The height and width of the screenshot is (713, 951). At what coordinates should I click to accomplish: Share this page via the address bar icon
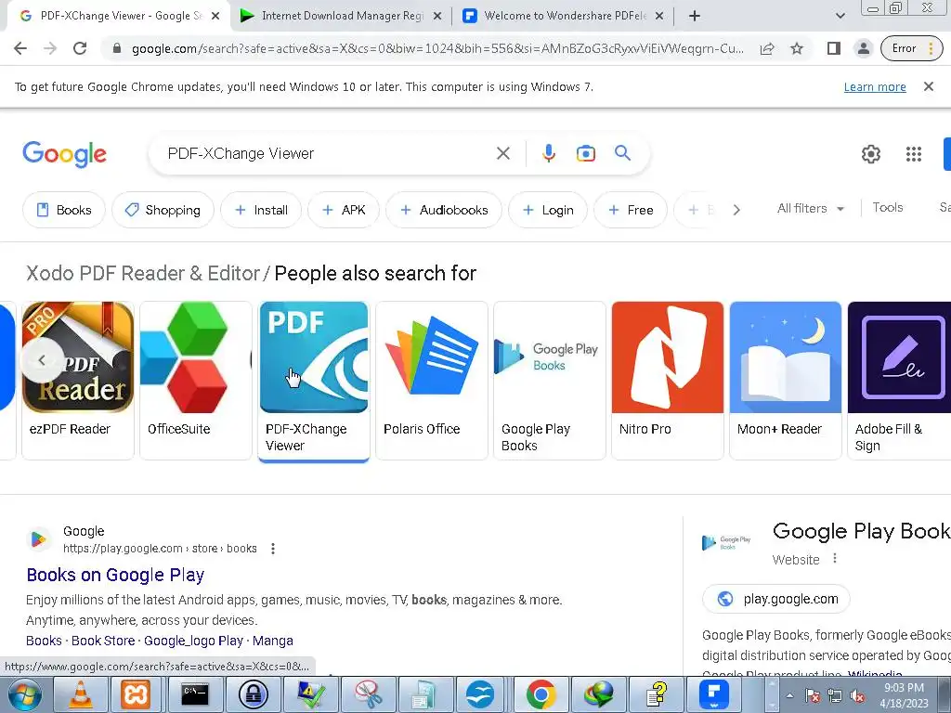coord(767,48)
